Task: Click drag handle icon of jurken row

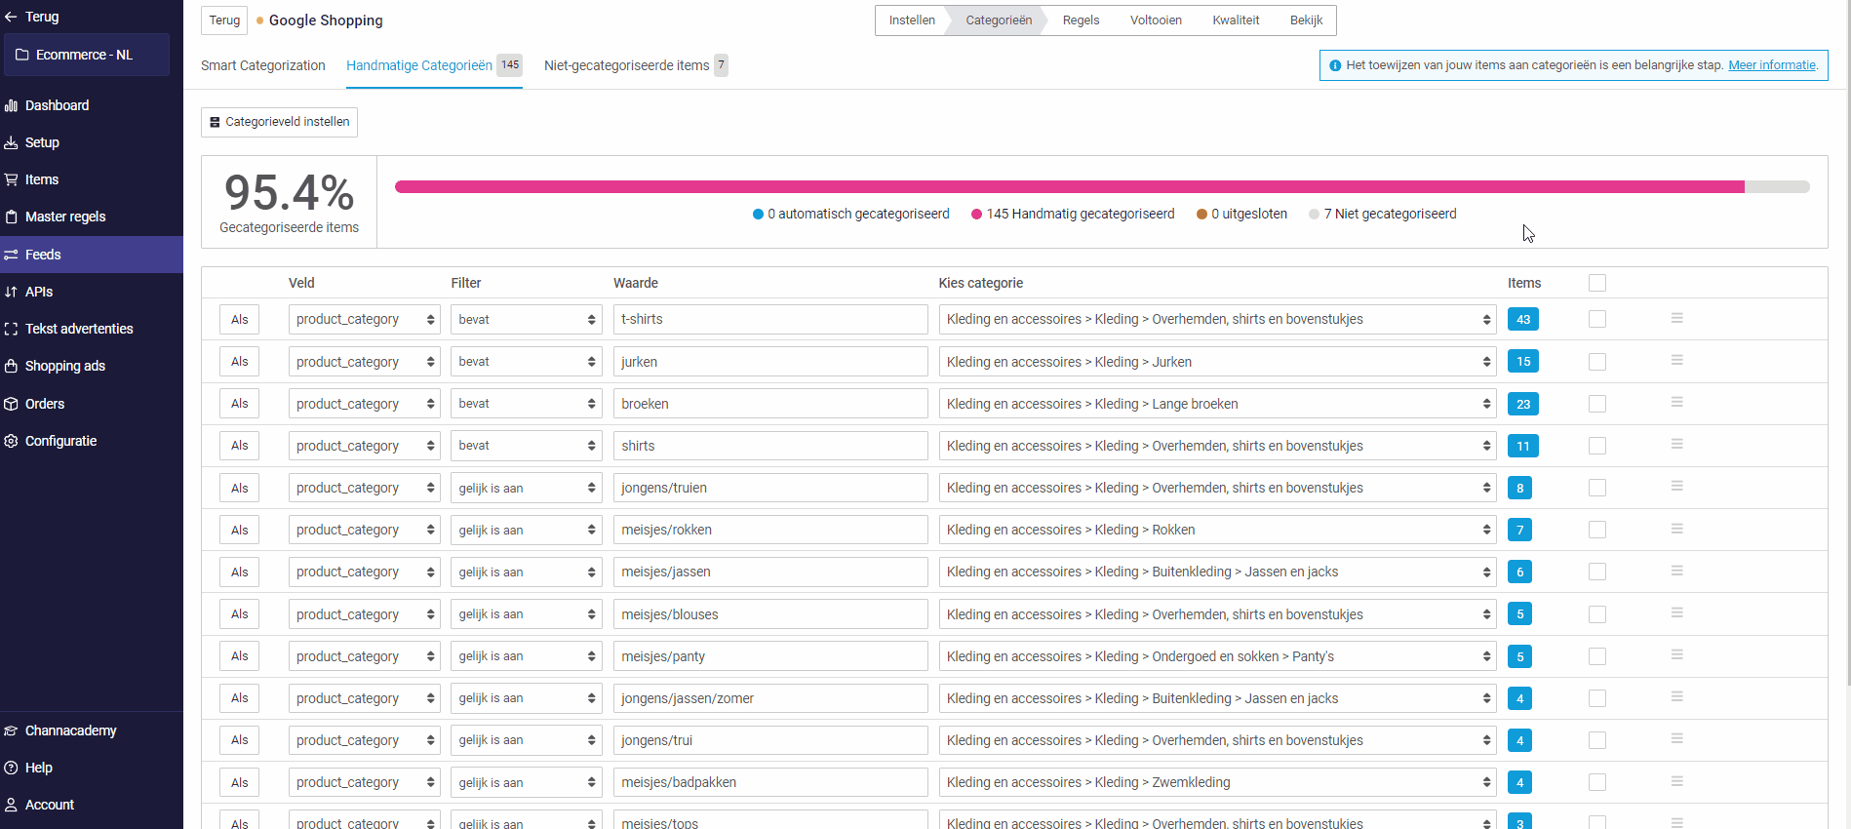Action: 1677,360
